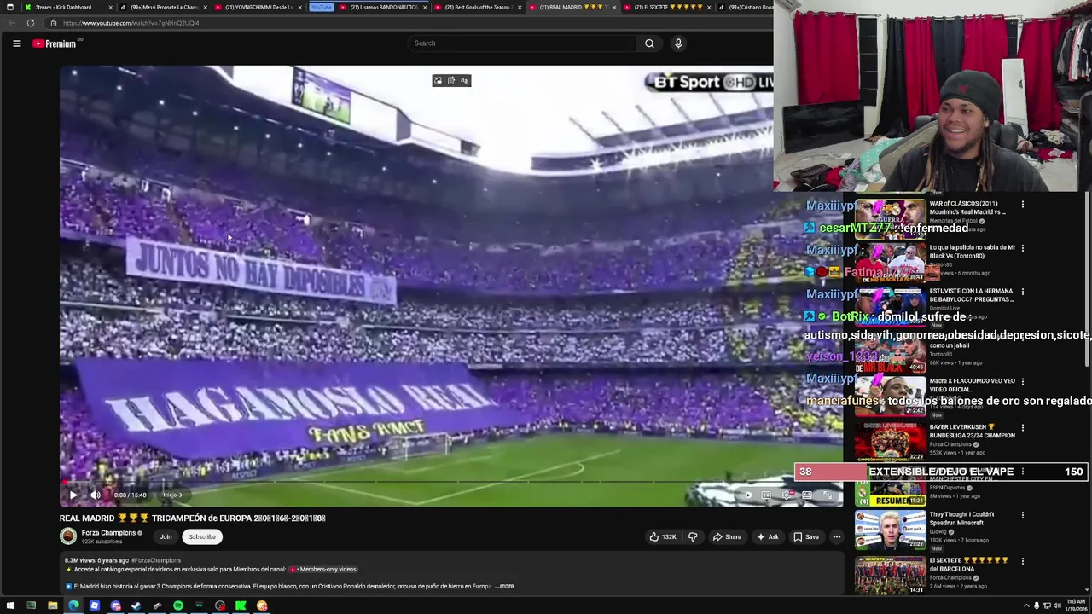Open options for Hermana de Babylocc video
Viewport: 1092px width, 614px height.
pyautogui.click(x=1022, y=292)
